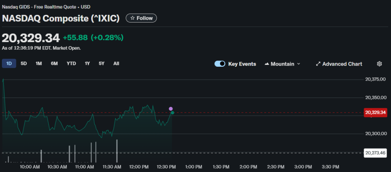Click the Nasdaq GIDS realtime quote text
391x172 pixels.
pos(46,7)
